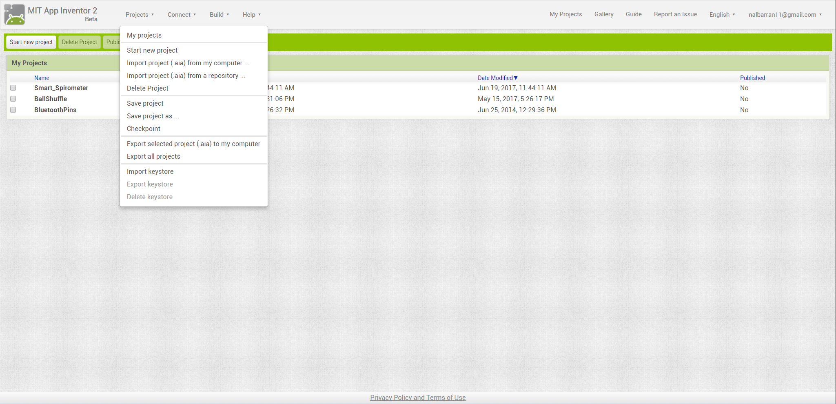Viewport: 836px width, 404px height.
Task: Open the nalbarran11@gmail.com account dropdown
Action: coord(785,15)
